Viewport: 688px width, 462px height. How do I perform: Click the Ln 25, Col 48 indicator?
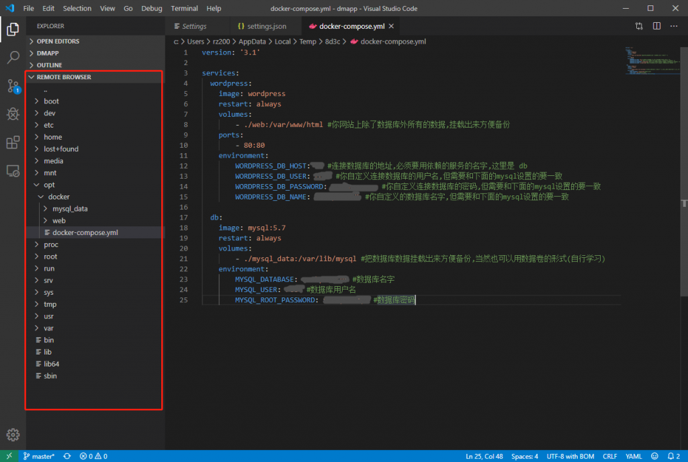tap(484, 457)
